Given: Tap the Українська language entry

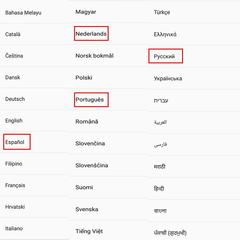Looking at the screenshot, I should click(x=168, y=79).
